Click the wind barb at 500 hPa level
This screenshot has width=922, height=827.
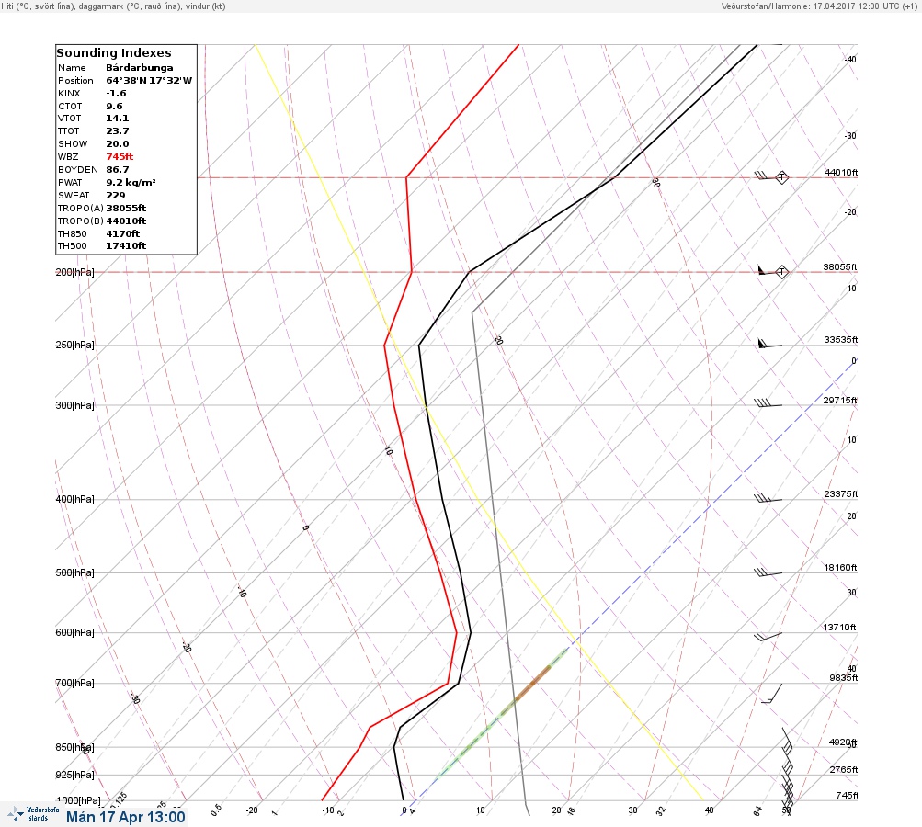768,572
